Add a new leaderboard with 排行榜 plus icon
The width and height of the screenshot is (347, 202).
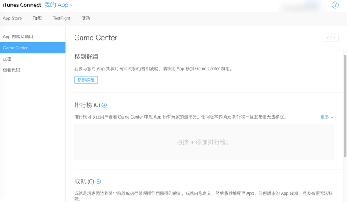point(104,105)
